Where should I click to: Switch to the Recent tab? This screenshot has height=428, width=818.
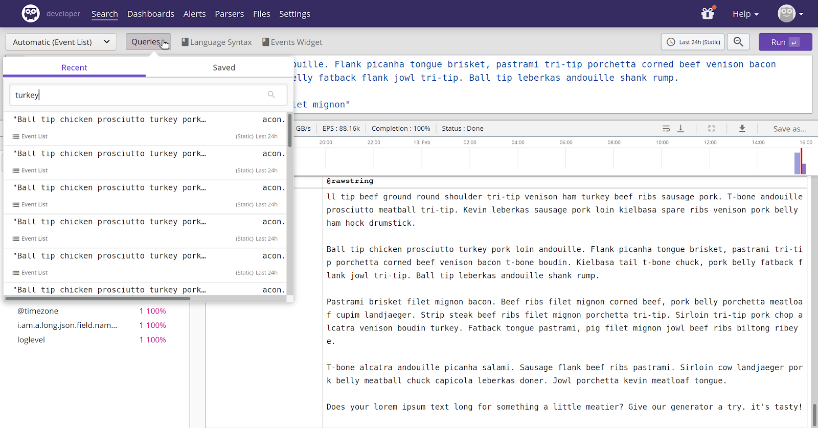[x=74, y=67]
